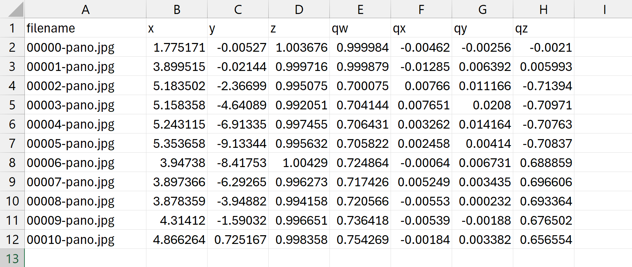
Task: Select cell 00010-pano.jpg
Action: [x=85, y=239]
